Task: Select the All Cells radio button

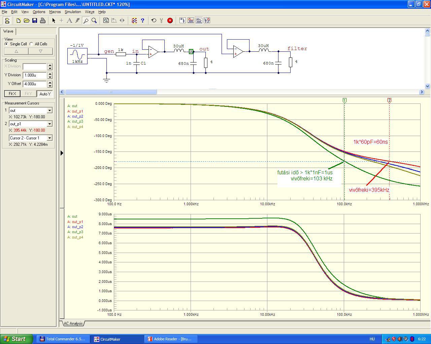Action: tap(31, 44)
